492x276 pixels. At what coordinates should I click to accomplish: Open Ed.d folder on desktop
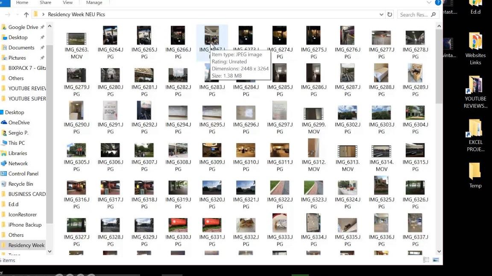tap(475, 8)
